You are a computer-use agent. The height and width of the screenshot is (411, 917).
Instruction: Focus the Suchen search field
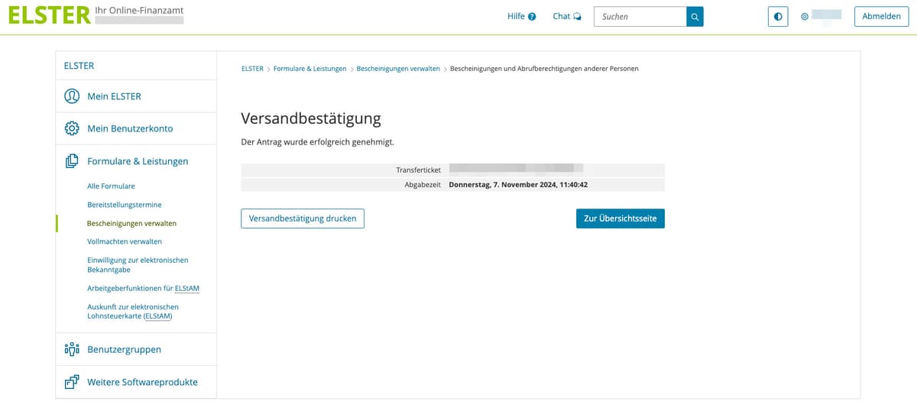[640, 17]
